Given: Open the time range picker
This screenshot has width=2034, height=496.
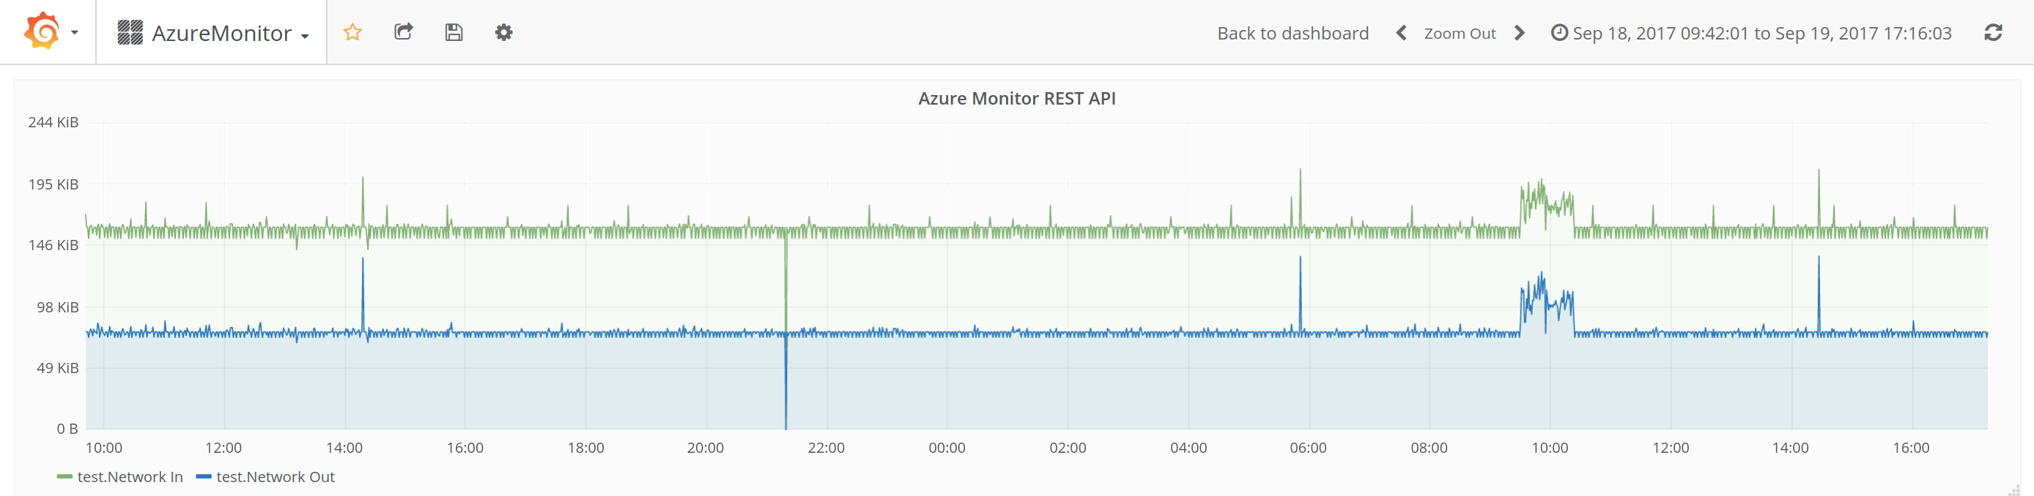Looking at the screenshot, I should pyautogui.click(x=1751, y=33).
